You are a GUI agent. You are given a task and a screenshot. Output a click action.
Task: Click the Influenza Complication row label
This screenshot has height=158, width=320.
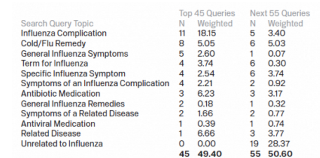click(x=64, y=34)
